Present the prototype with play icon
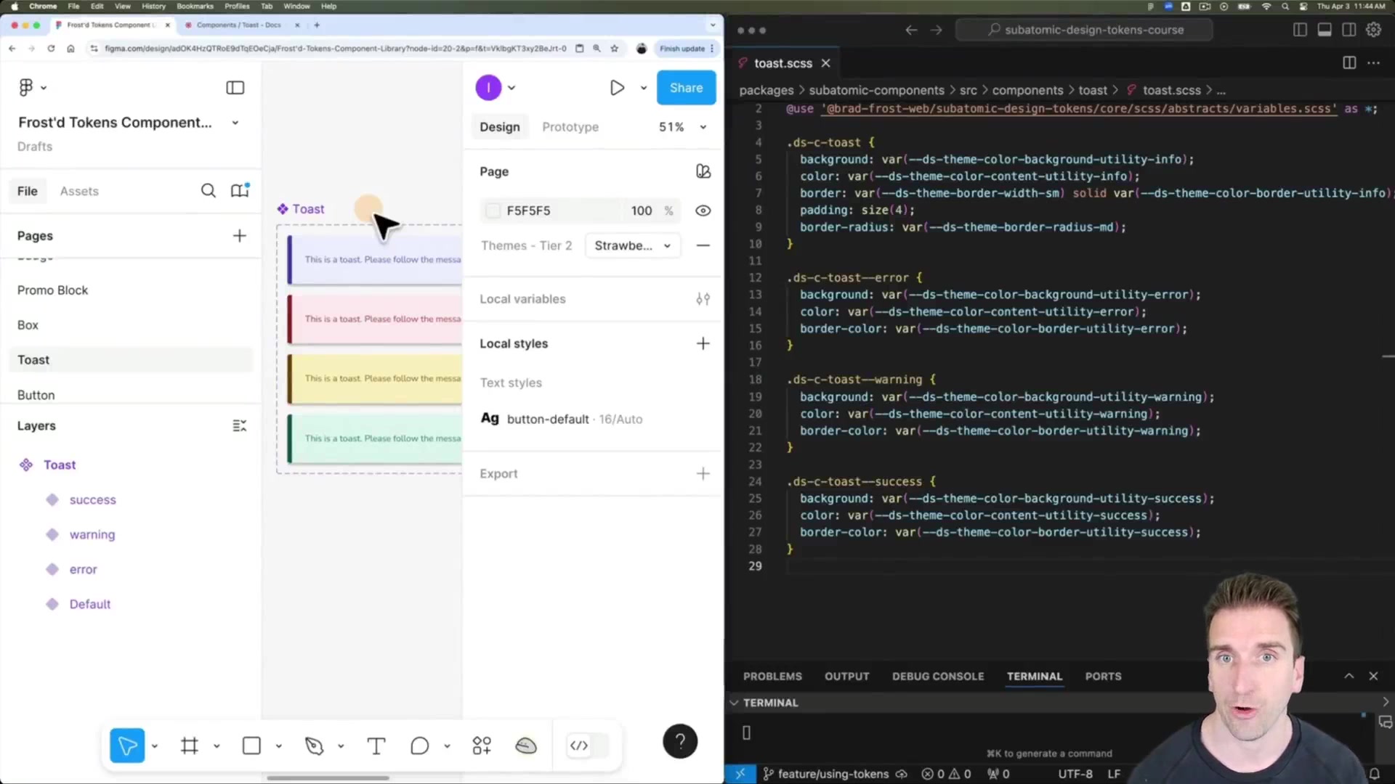The height and width of the screenshot is (784, 1395). 617,88
